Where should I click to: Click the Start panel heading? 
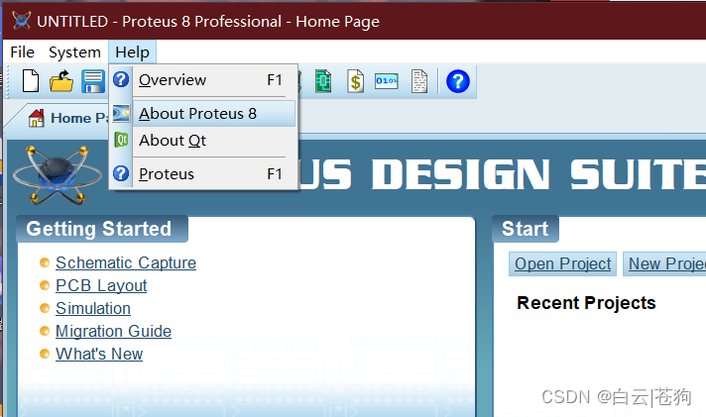click(x=525, y=229)
